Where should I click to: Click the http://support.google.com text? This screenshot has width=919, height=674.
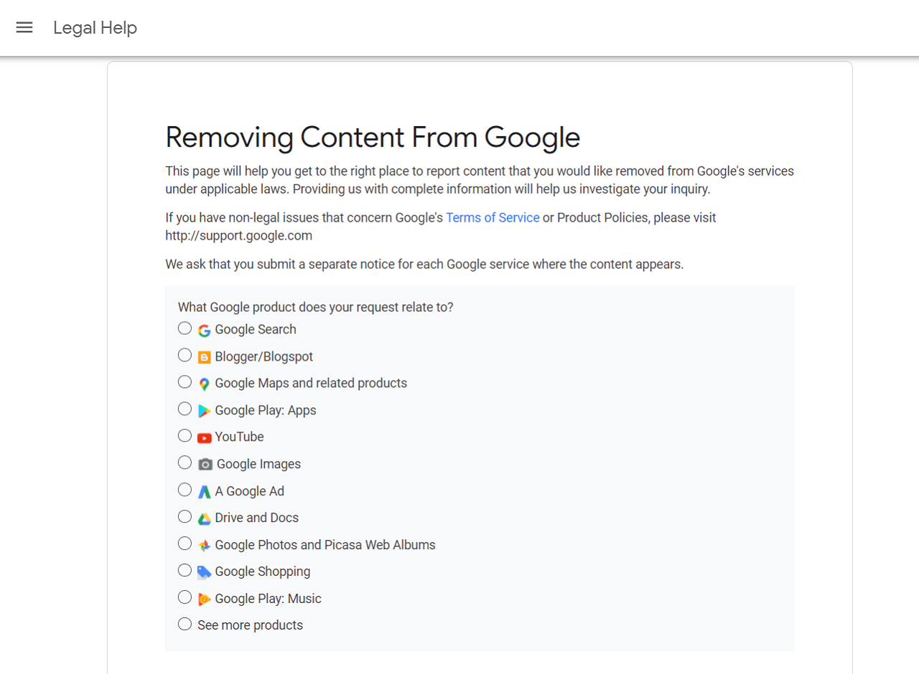coord(239,235)
